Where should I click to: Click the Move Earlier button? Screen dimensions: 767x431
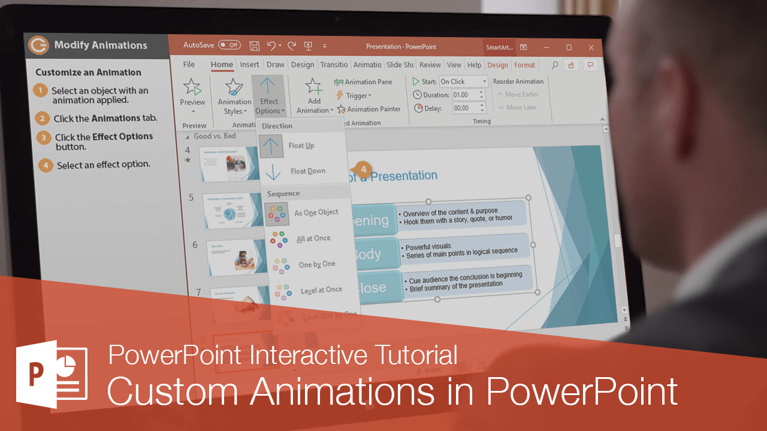click(x=519, y=94)
